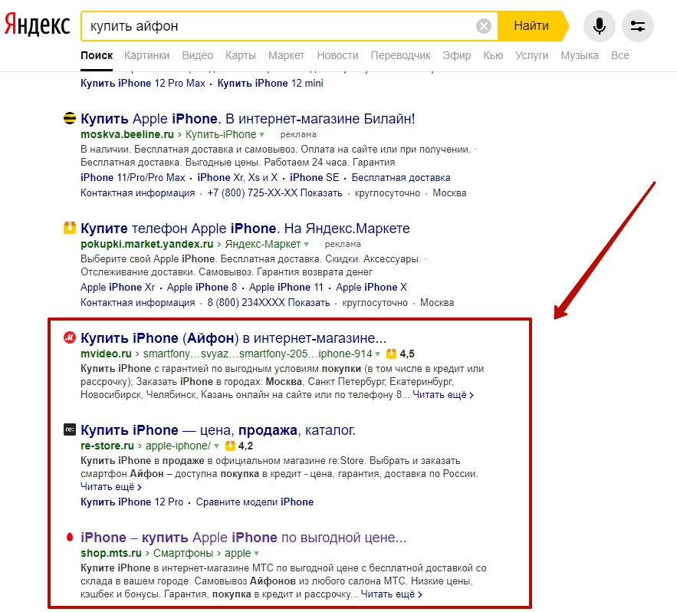Click the pokupki.market.yandex.ru URL
Image resolution: width=677 pixels, height=612 pixels.
point(146,244)
